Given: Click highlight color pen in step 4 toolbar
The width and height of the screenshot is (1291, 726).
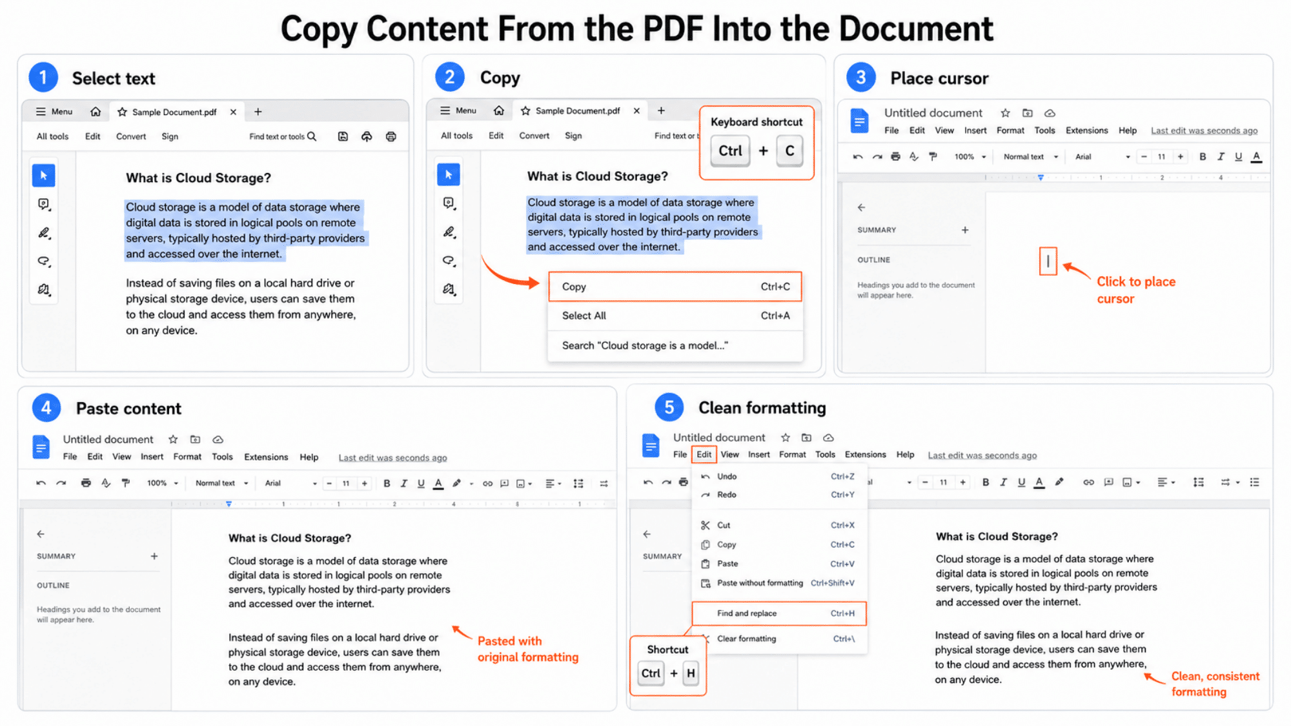Looking at the screenshot, I should click(x=457, y=483).
